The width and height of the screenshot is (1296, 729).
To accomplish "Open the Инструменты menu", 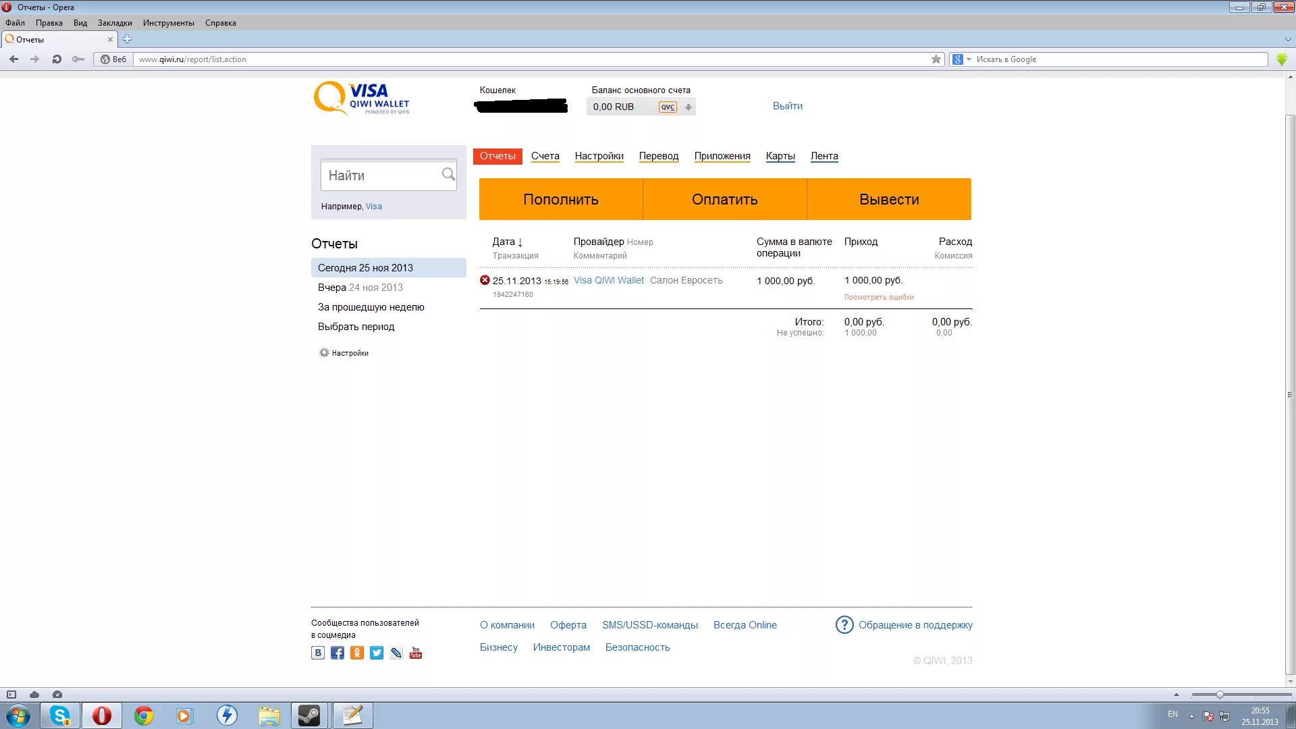I will [169, 23].
